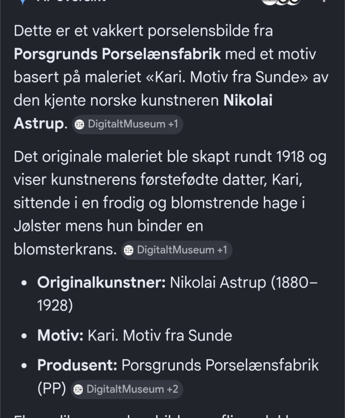This screenshot has width=345, height=418.
Task: Tap the AI-oversikt header title
Action: pyautogui.click(x=71, y=1)
